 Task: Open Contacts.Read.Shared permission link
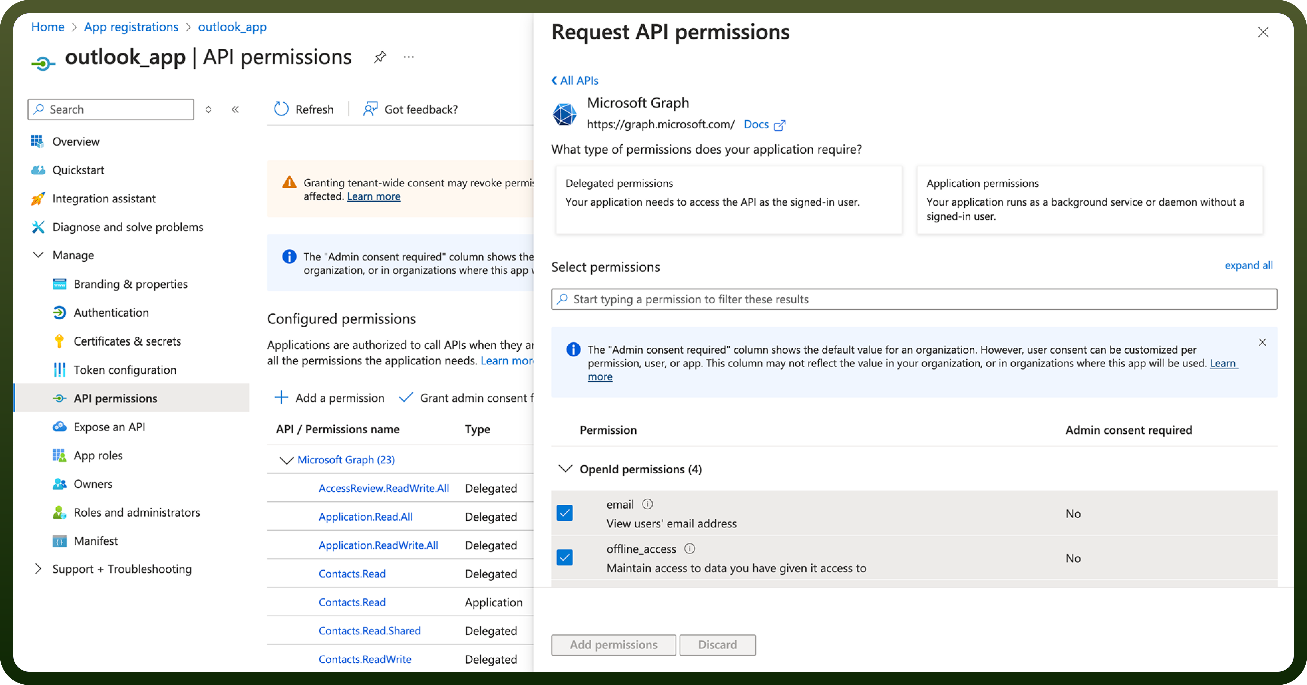point(369,631)
